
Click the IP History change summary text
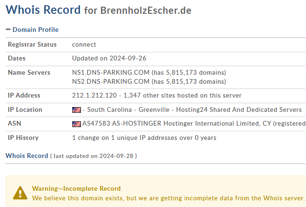[x=144, y=138]
